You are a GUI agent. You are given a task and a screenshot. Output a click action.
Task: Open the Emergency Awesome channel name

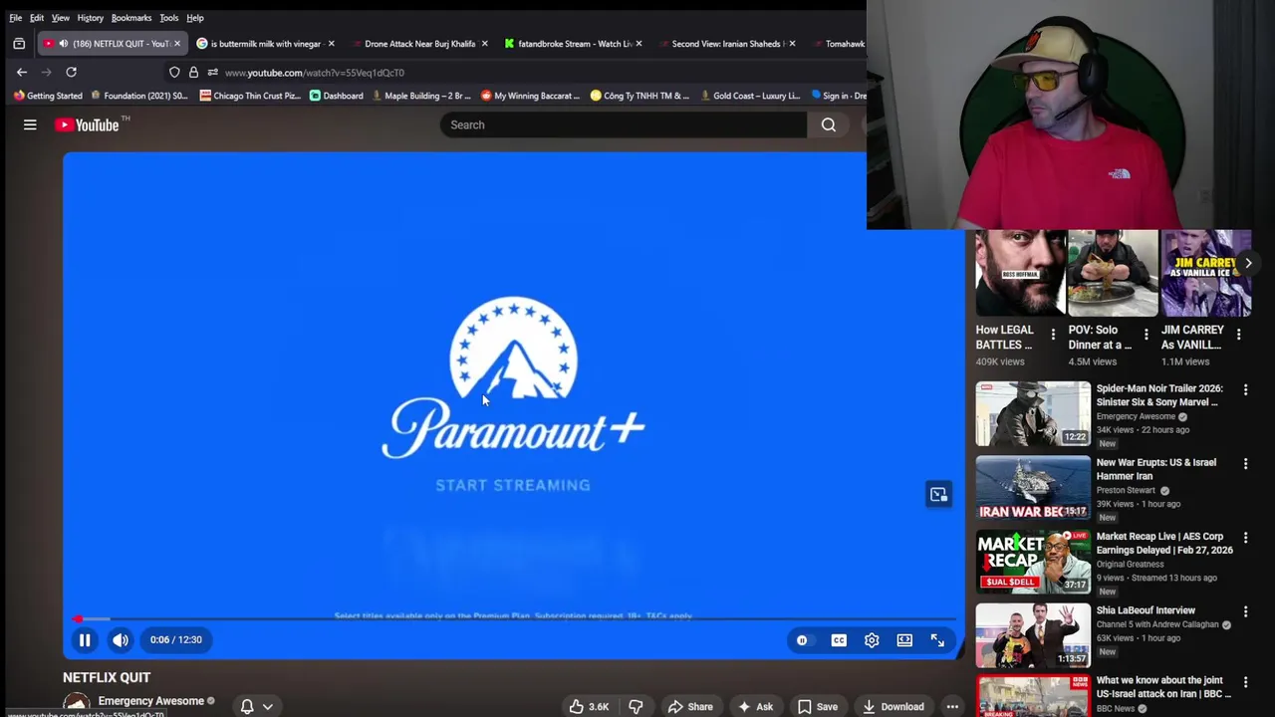click(150, 701)
